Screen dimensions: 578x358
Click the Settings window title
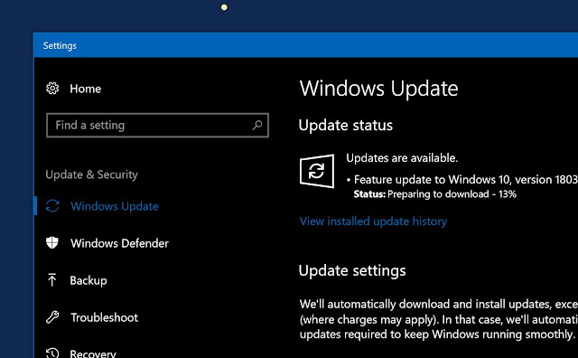[x=60, y=45]
